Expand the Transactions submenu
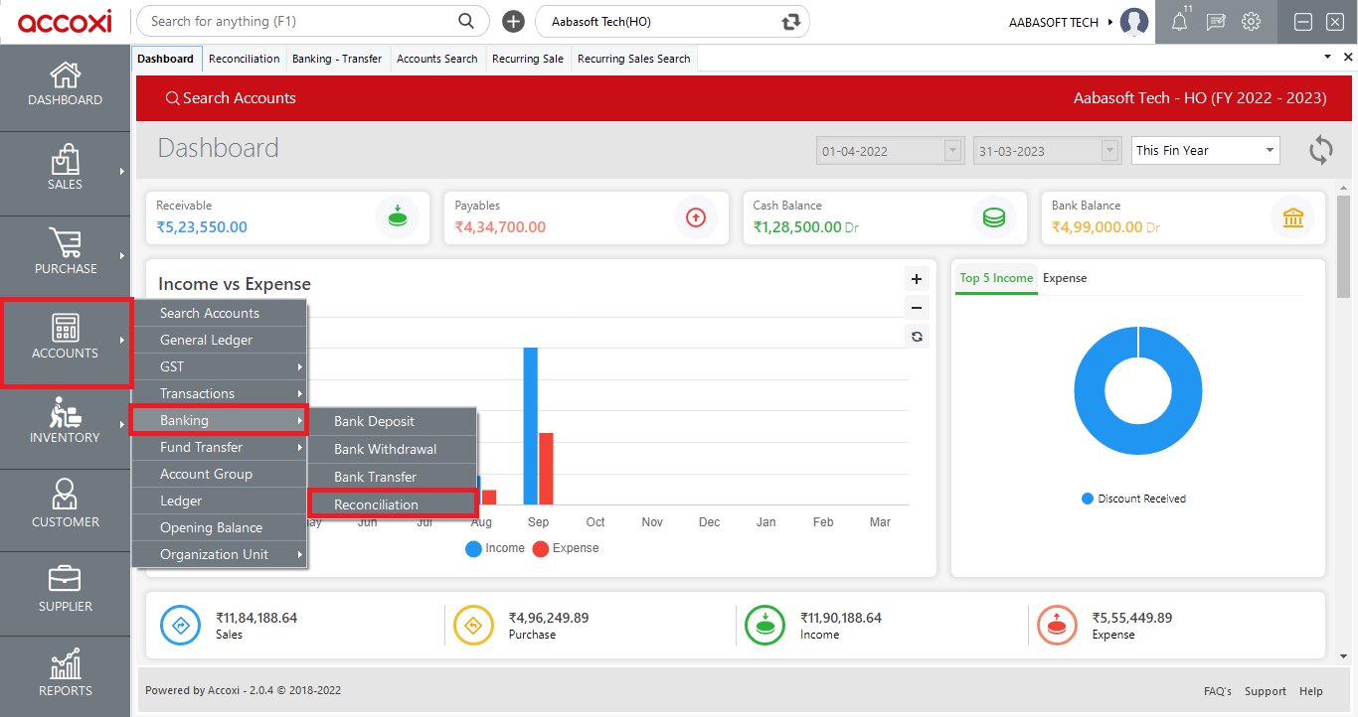 click(x=219, y=393)
